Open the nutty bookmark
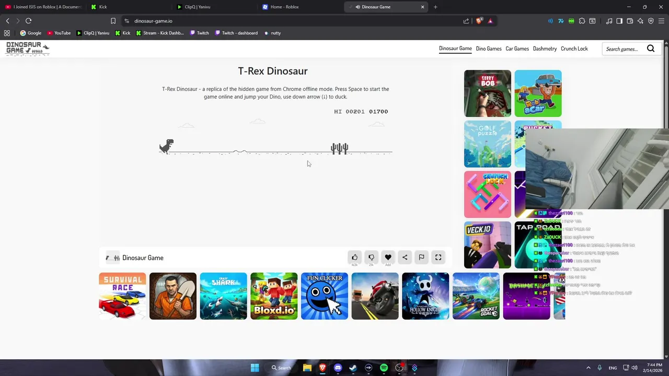The height and width of the screenshot is (376, 669). (x=272, y=33)
